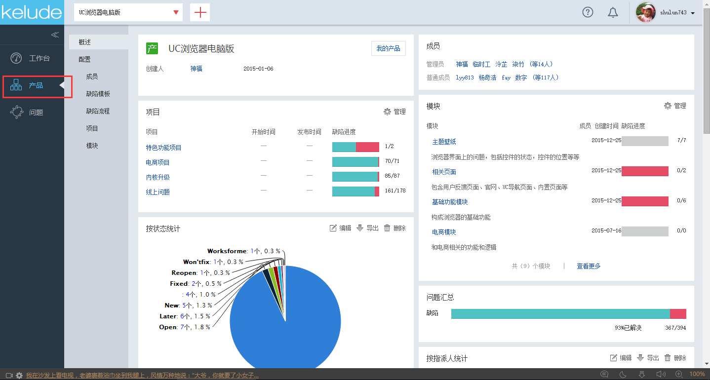Open 管理 gear in the 模块 panel
This screenshot has height=380, width=710.
675,106
